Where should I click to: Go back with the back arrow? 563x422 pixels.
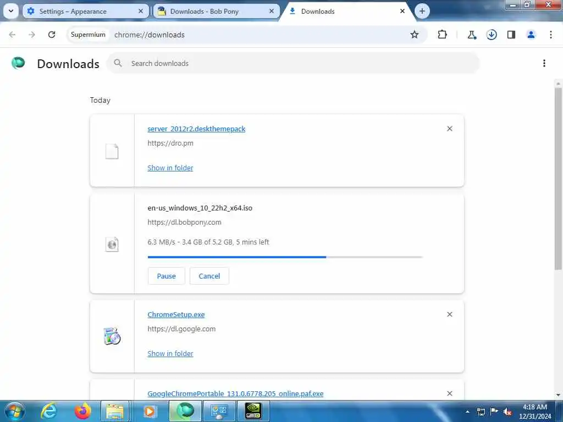coord(12,35)
